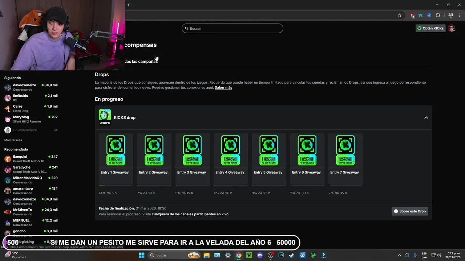Click the Entry 1 Giveaway progress bar
Screen dimensions: 465x261
coord(116,185)
